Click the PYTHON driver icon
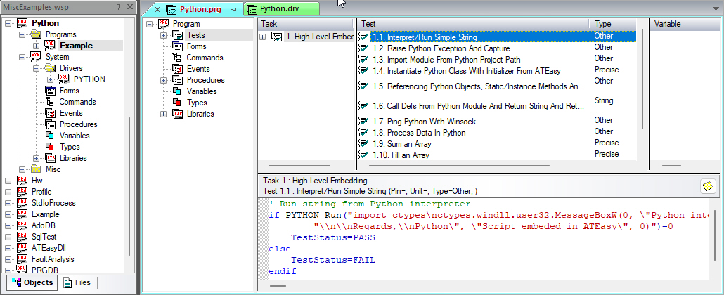Image resolution: width=724 pixels, height=295 pixels. tap(64, 79)
